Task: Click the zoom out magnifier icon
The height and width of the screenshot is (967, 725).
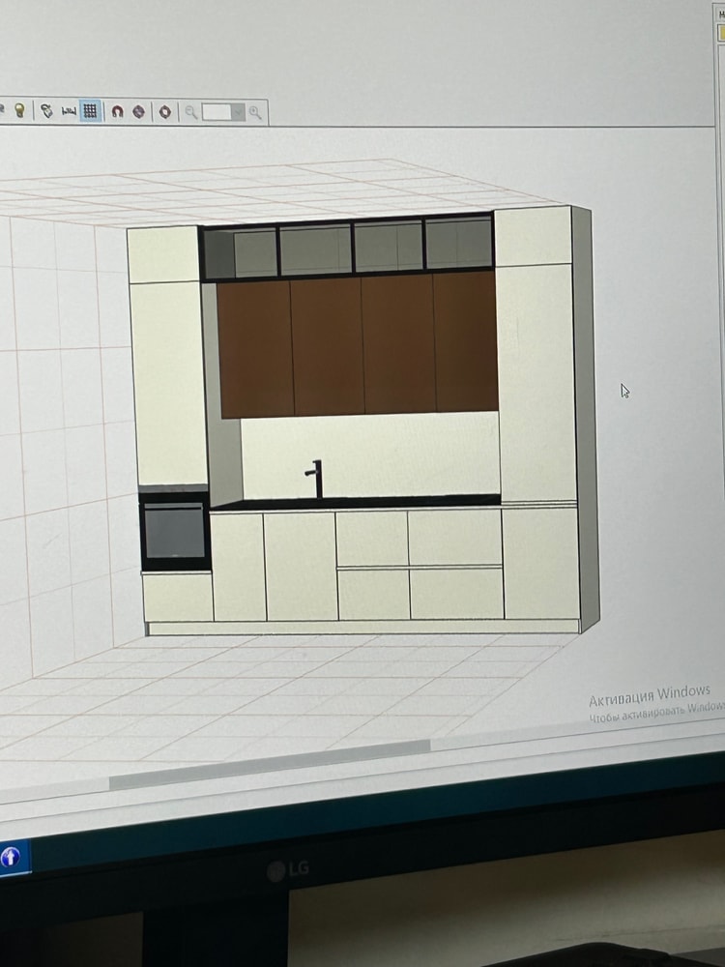Action: click(x=191, y=112)
